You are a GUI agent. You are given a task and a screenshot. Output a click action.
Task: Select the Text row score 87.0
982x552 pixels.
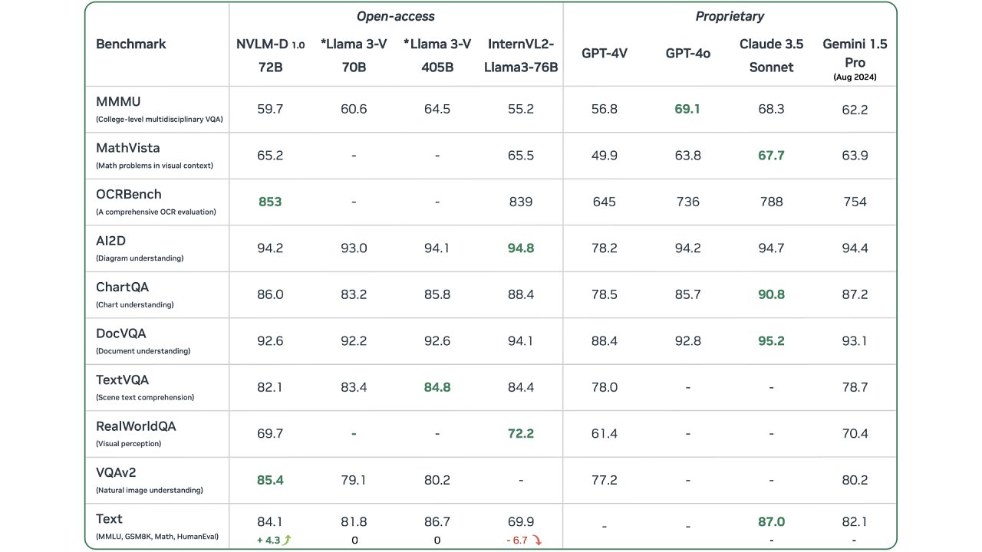[771, 521]
